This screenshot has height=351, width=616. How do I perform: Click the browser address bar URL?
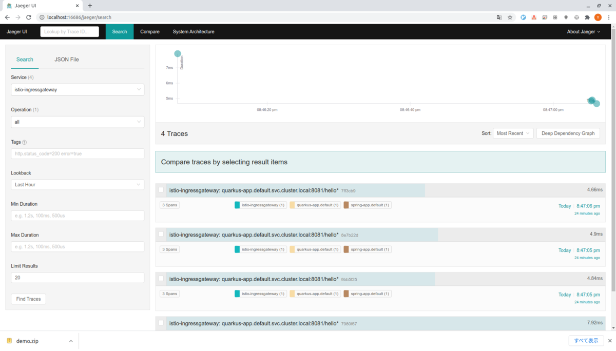80,17
